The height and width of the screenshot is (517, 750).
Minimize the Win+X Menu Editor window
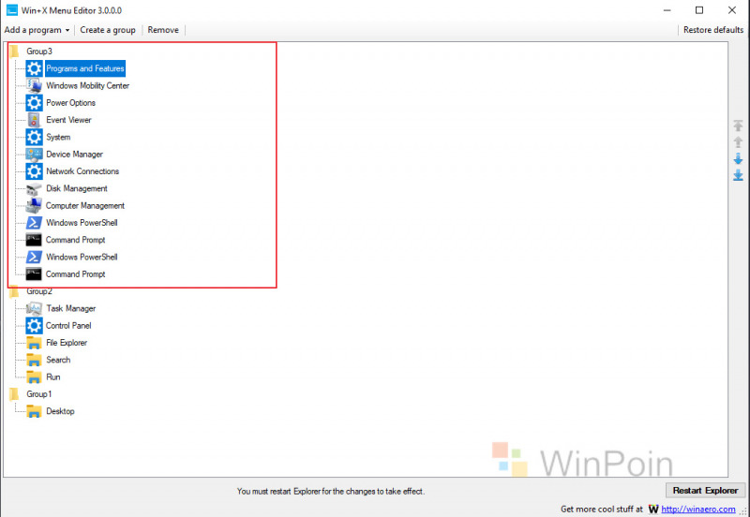click(x=667, y=10)
